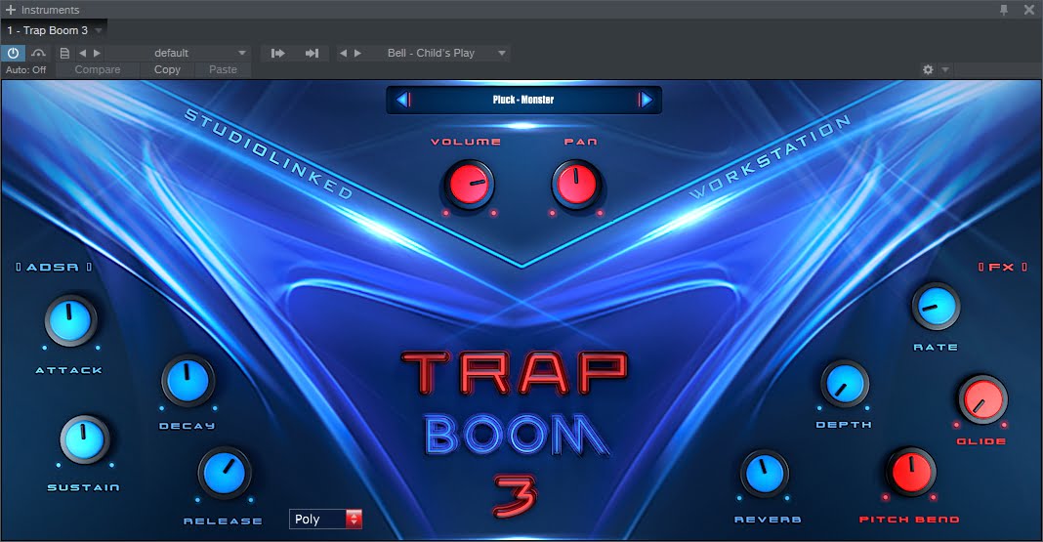Pin the Instruments window

pos(1004,10)
